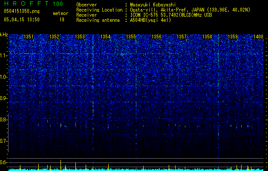268x171 pixels.
Task: Click the kHz axis unit label
Action: point(4,35)
